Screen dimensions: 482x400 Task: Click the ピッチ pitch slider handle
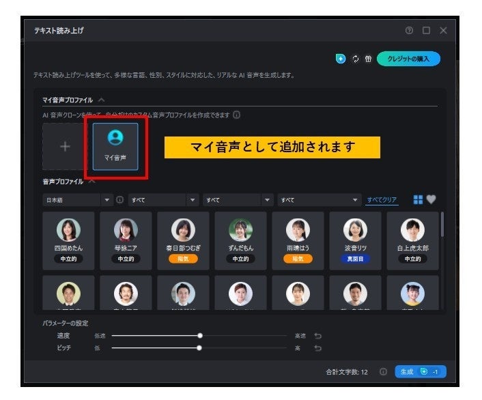click(x=199, y=347)
